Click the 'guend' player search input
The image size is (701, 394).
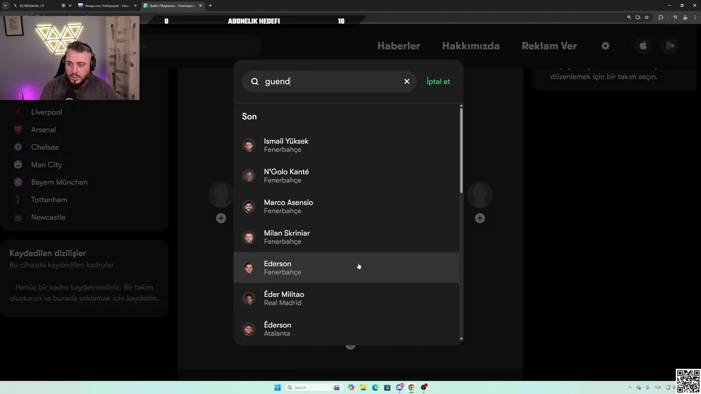330,81
